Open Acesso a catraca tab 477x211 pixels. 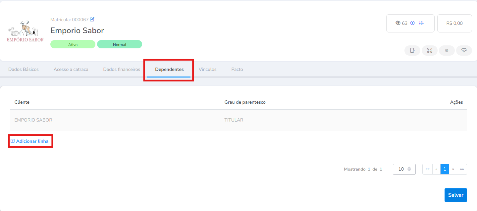(71, 70)
